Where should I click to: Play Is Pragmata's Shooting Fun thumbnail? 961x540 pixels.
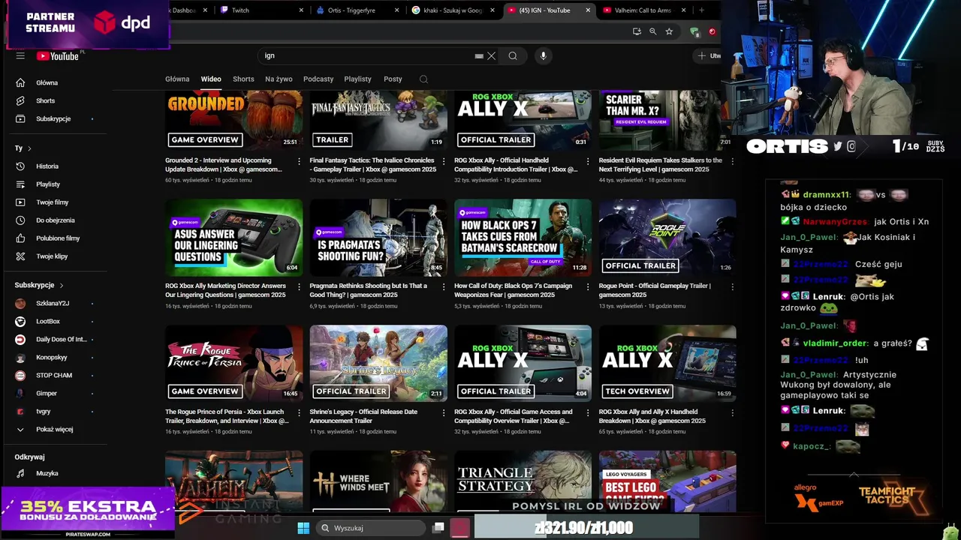[x=378, y=238]
